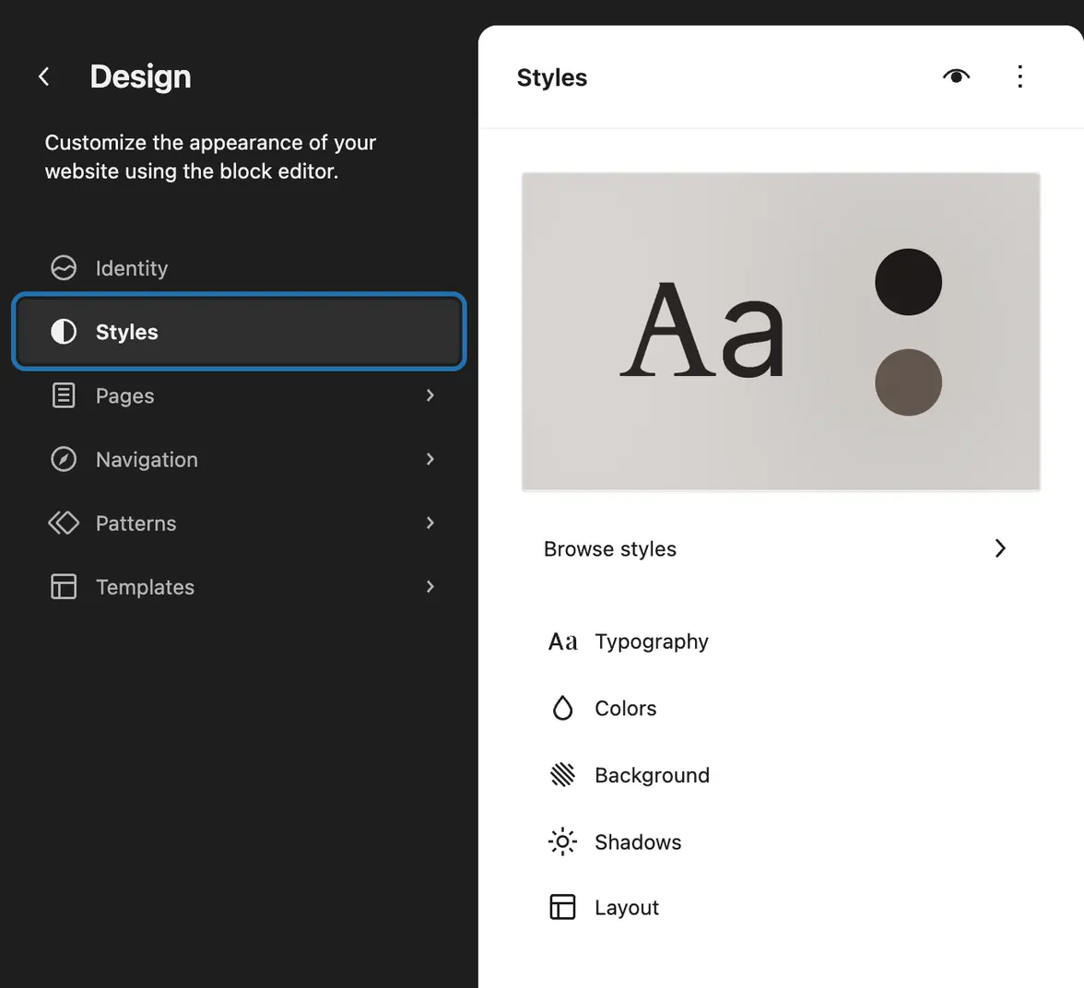Click the black color circle in preview
1084x988 pixels.
coord(909,282)
